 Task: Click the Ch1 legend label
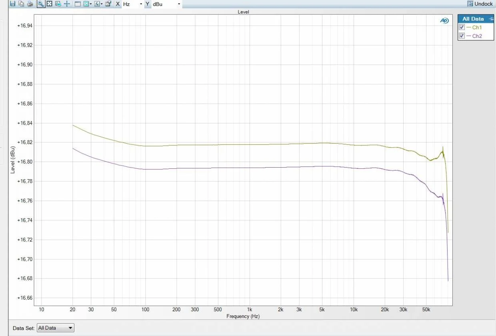(477, 28)
